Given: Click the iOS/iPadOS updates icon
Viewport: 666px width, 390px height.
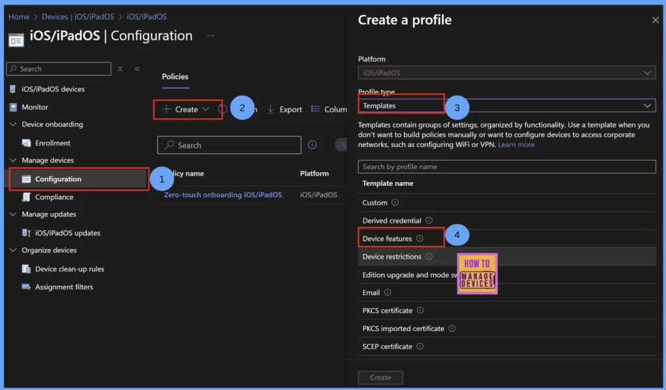Looking at the screenshot, I should (x=26, y=233).
